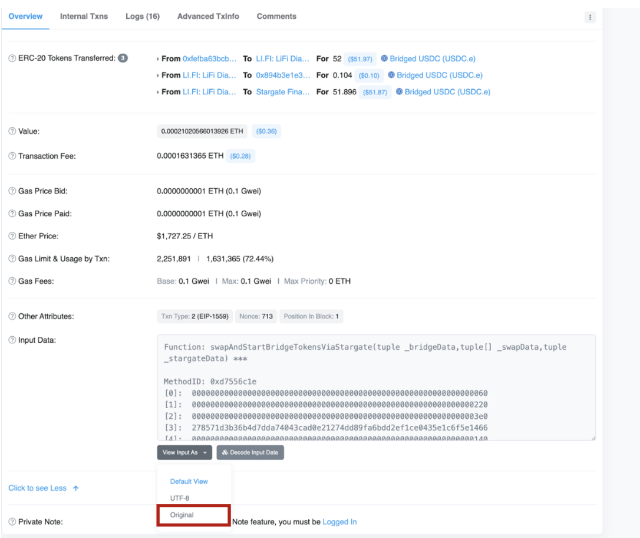
Task: Click help icon beside ERC-20 Tokens Transferred
Action: [x=12, y=58]
